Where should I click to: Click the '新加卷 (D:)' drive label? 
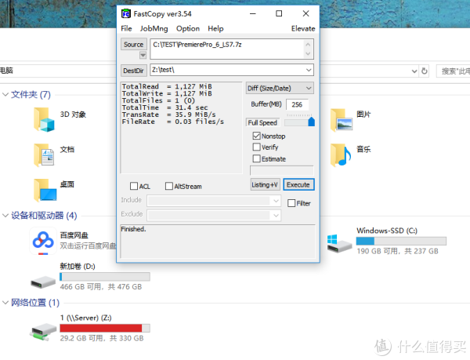pyautogui.click(x=78, y=267)
